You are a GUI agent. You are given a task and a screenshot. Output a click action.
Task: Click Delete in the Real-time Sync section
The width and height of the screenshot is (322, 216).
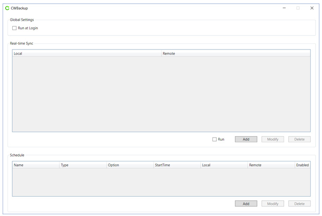coord(300,139)
